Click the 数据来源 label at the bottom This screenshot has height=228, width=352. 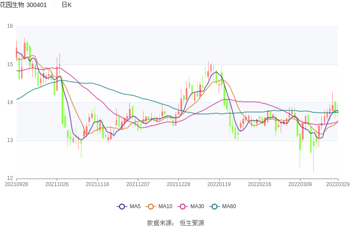coord(160,223)
